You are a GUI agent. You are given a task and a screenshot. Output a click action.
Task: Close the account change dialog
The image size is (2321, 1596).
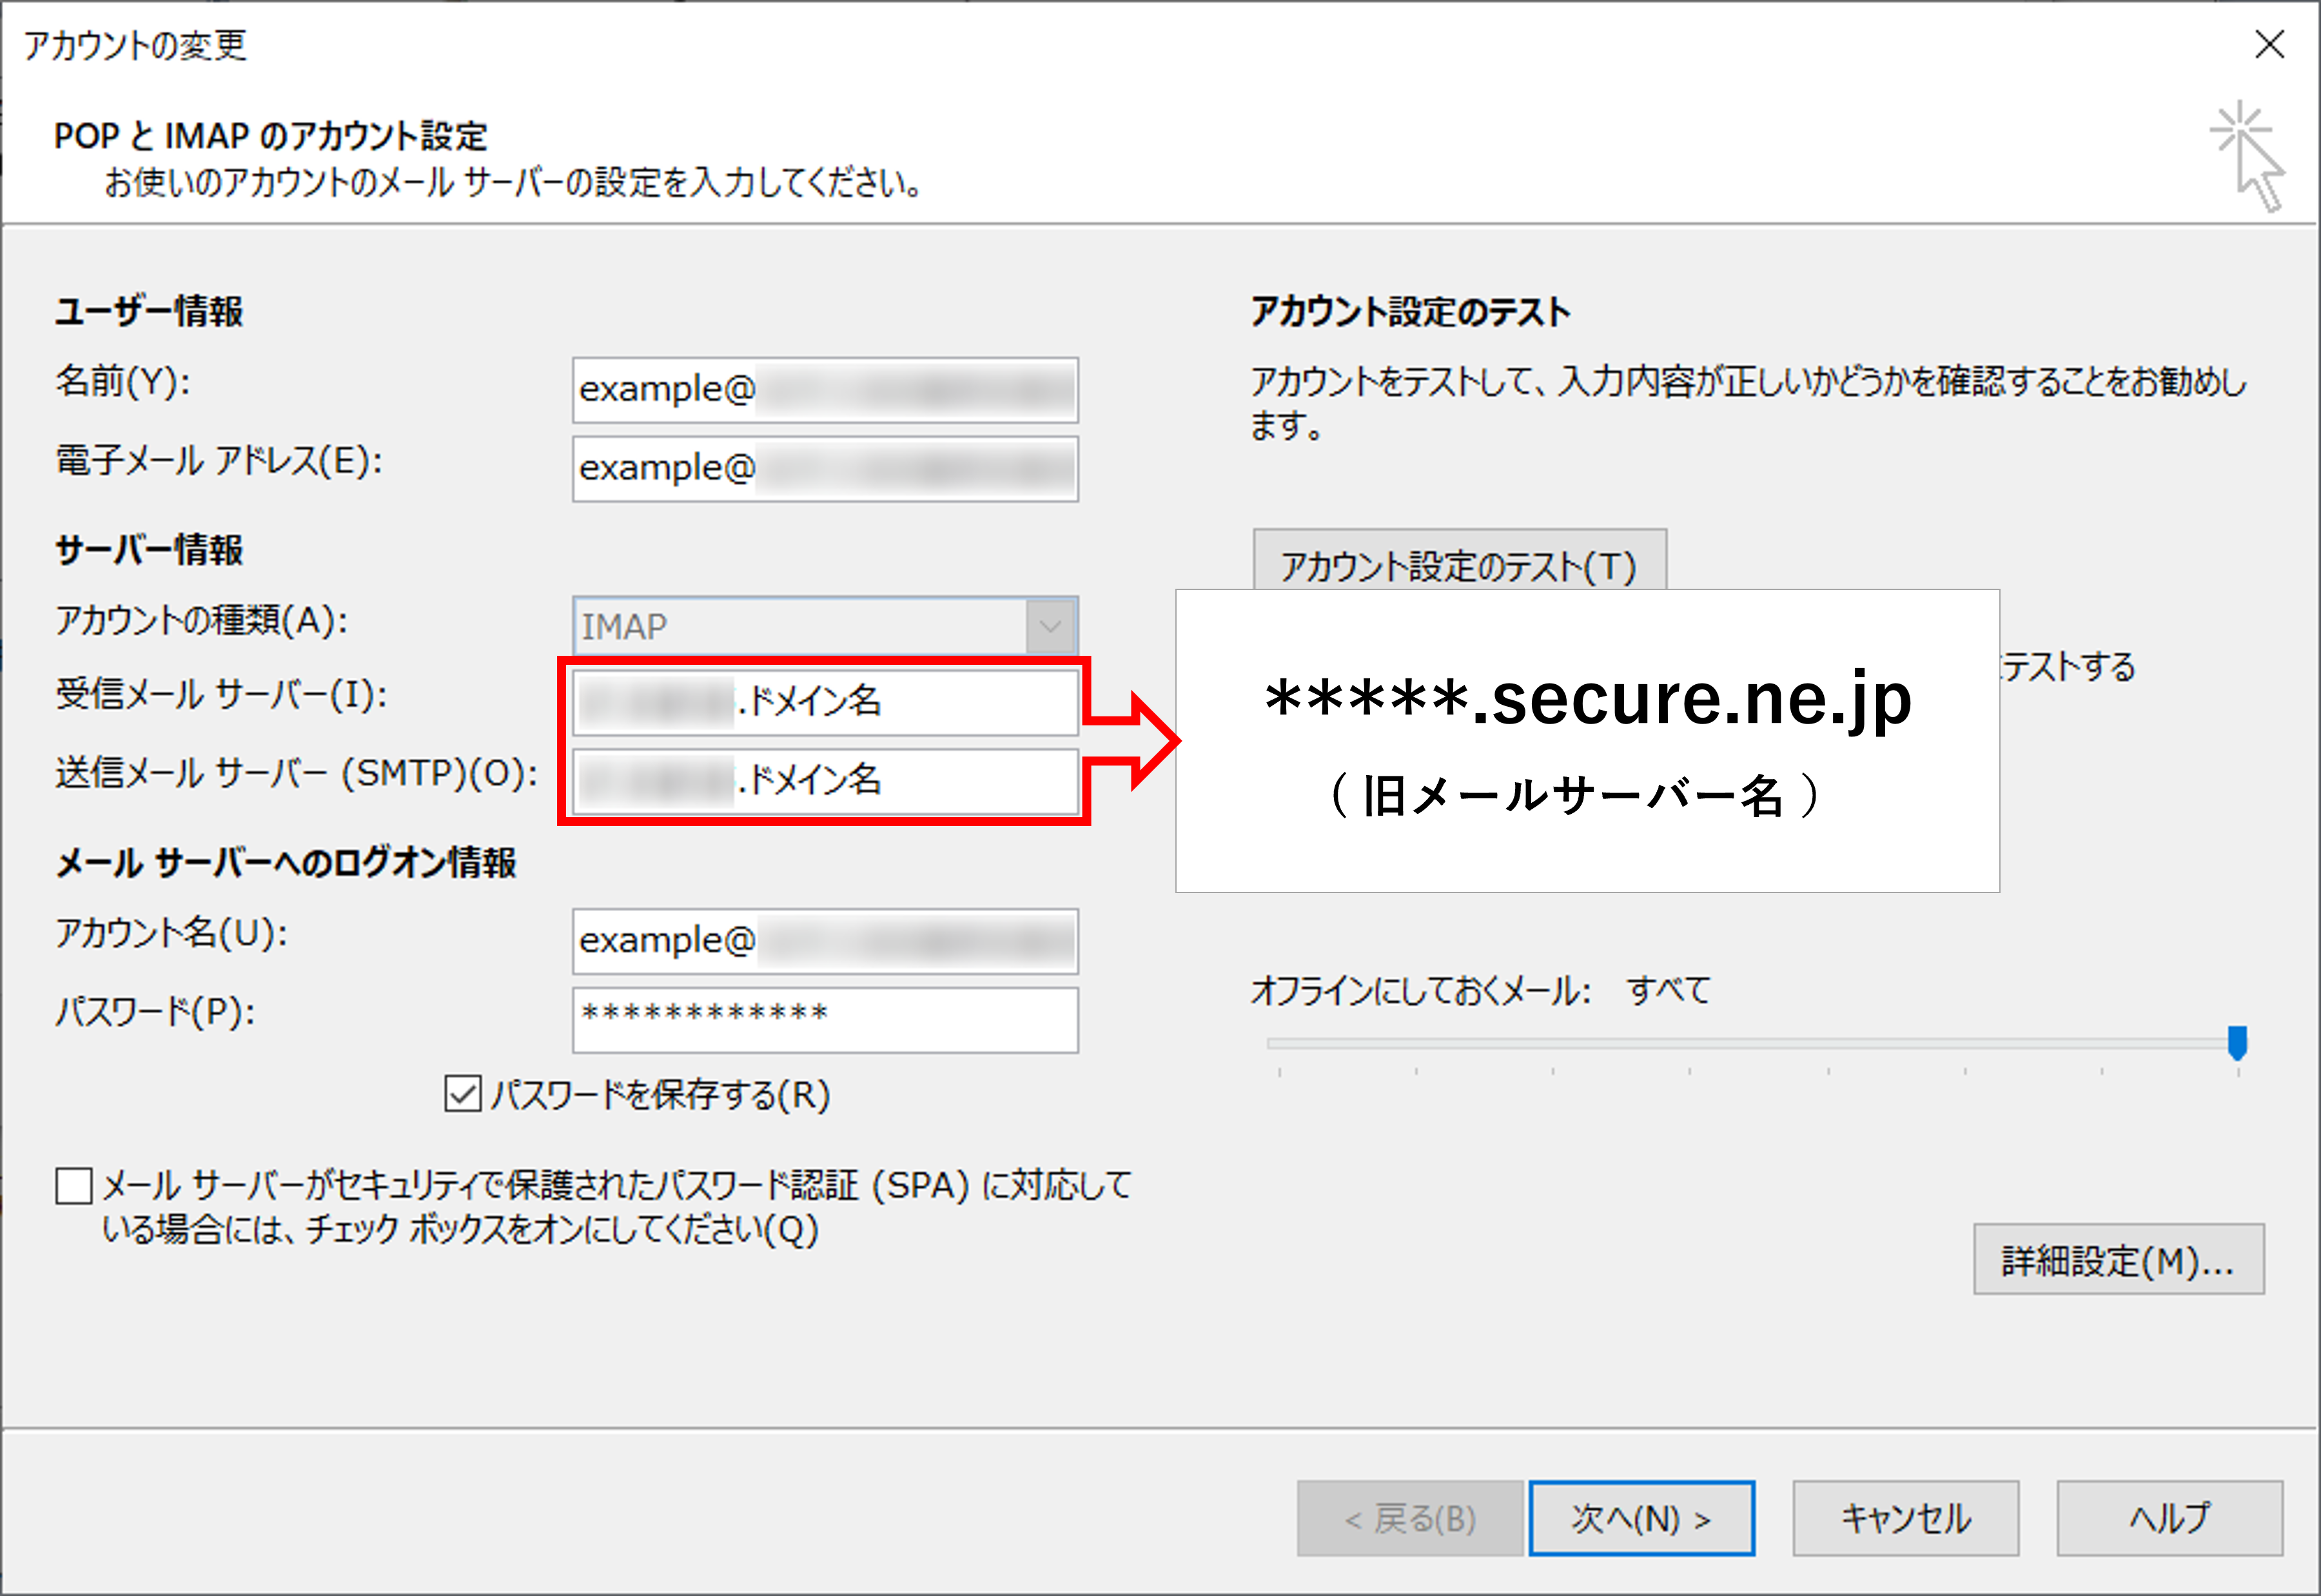pyautogui.click(x=2269, y=45)
